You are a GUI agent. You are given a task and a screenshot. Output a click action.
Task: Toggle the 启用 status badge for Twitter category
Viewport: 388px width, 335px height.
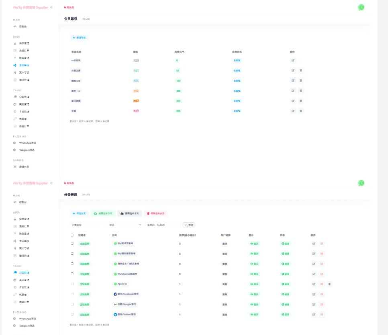[286, 315]
